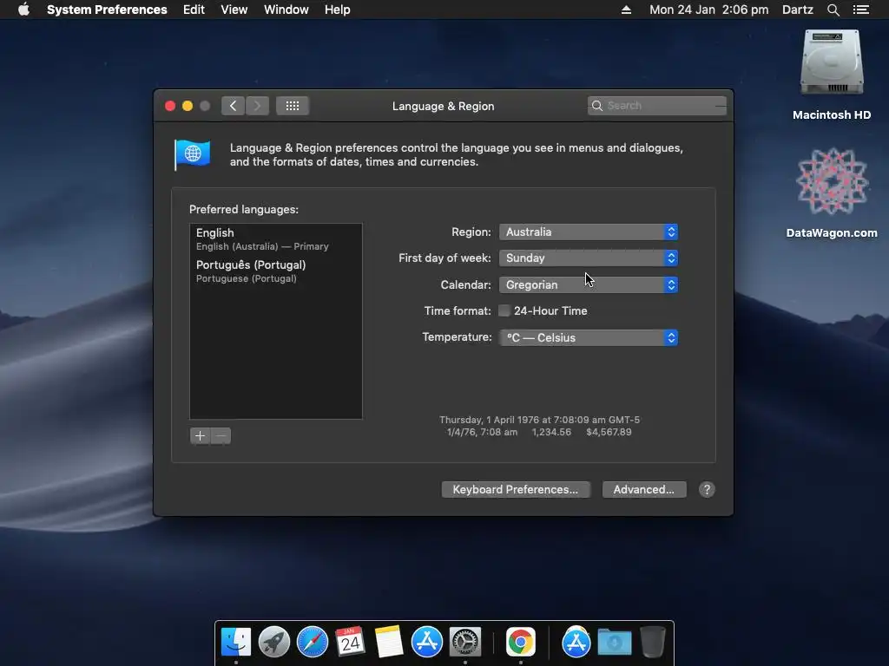The height and width of the screenshot is (666, 889).
Task: Open the Temperature dropdown showing Celsius
Action: pyautogui.click(x=588, y=337)
